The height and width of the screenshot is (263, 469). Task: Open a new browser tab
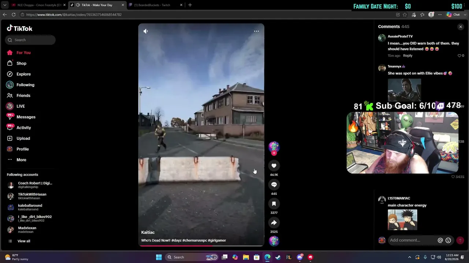coord(190,5)
